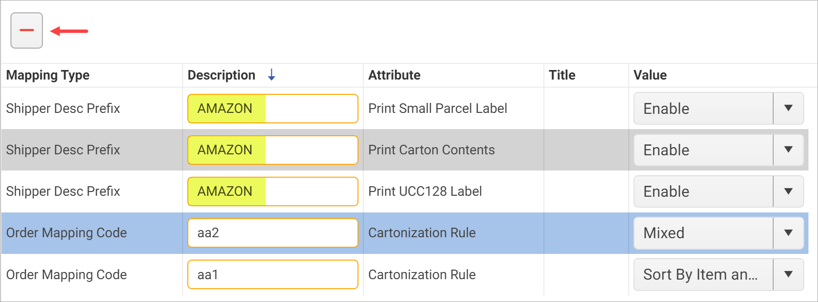Open the Sort By Item value dropdown
818x302 pixels.
pyautogui.click(x=787, y=274)
